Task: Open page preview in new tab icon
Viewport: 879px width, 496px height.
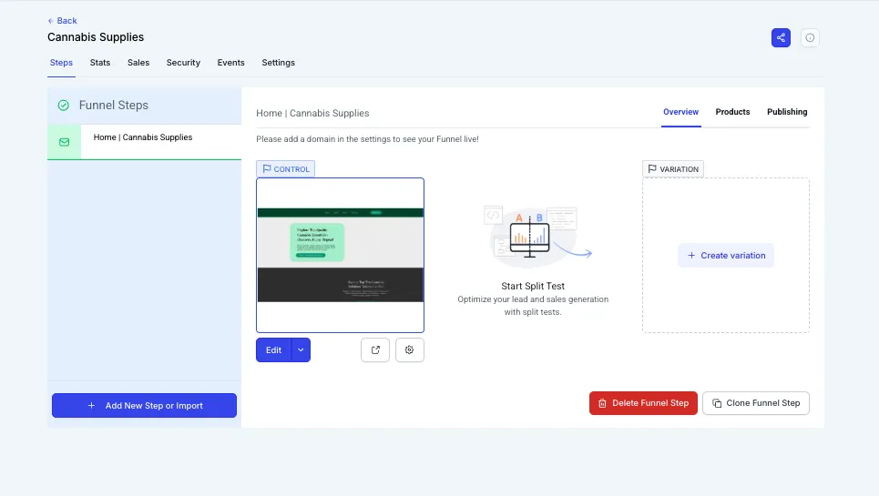Action: point(375,349)
